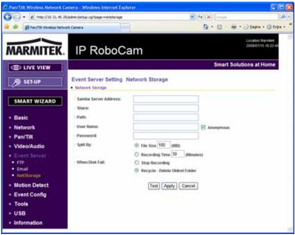
Task: Click the Path input field
Action: point(166,117)
